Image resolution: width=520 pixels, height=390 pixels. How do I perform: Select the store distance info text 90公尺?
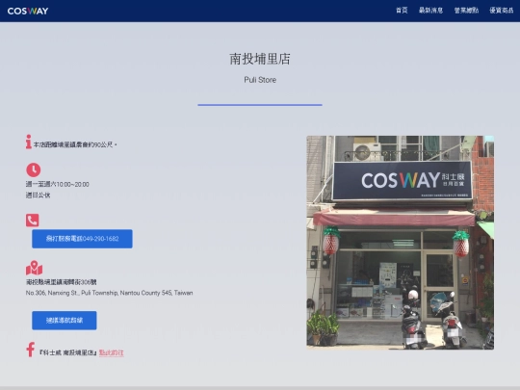tap(75, 144)
